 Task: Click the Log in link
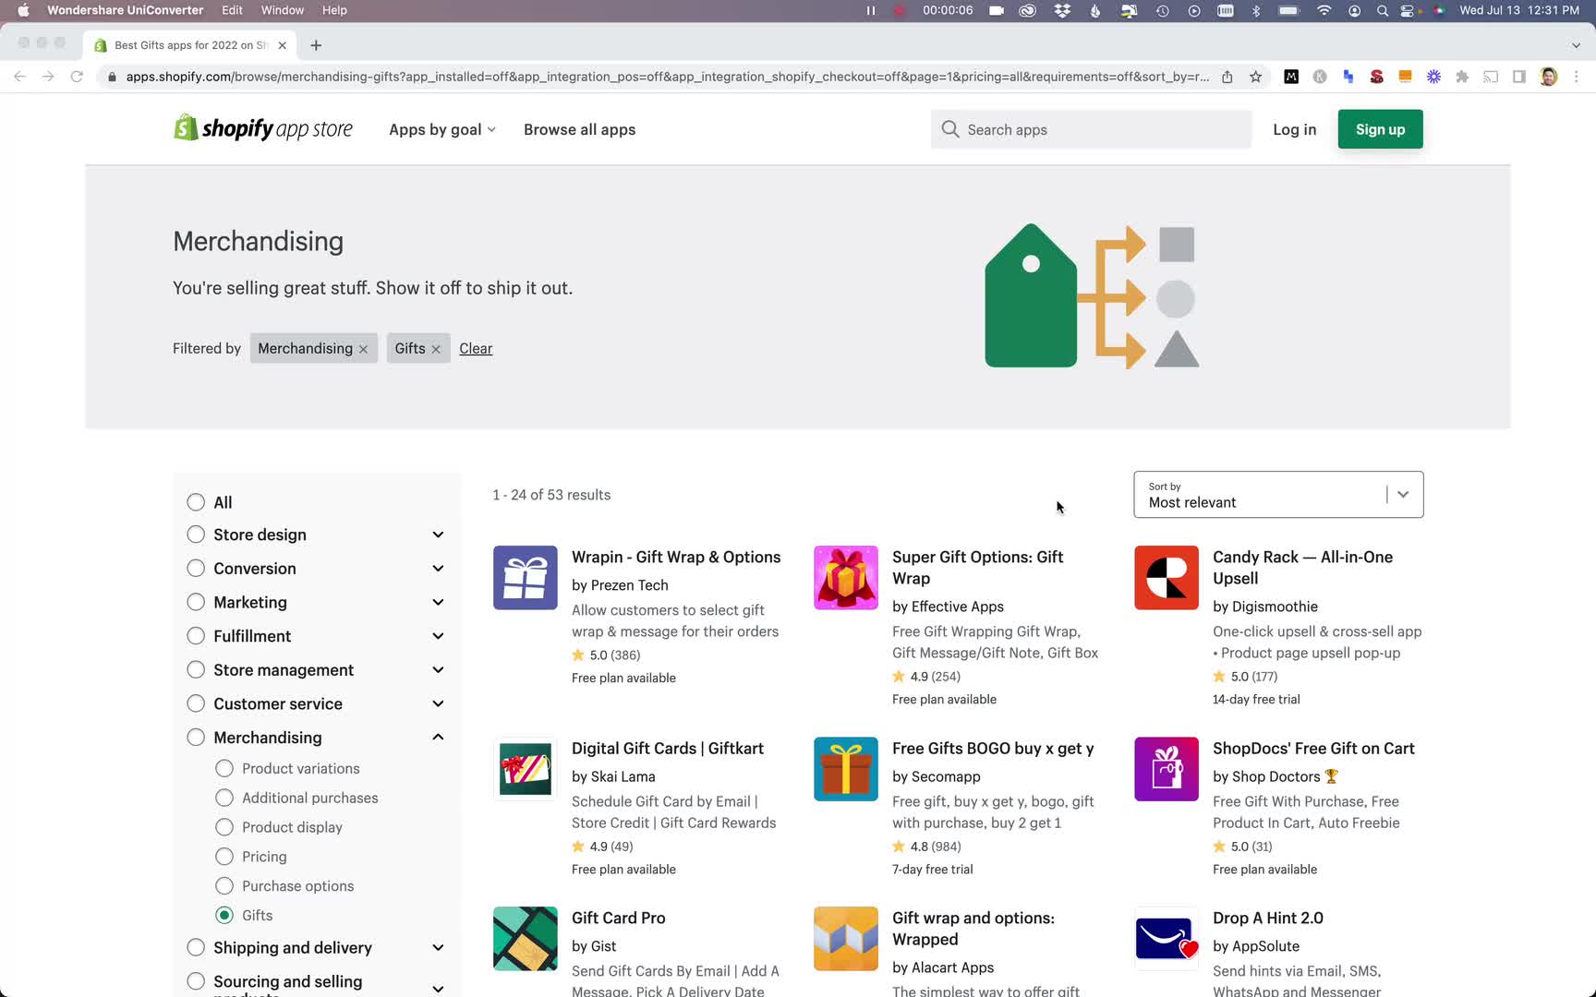(1294, 129)
